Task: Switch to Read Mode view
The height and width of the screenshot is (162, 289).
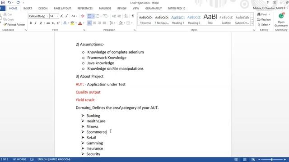Action: tap(236, 159)
